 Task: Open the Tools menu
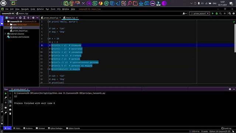click(53, 9)
